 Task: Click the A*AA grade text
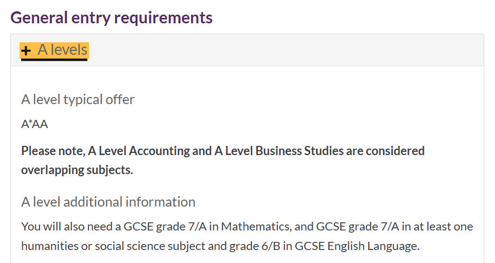pyautogui.click(x=34, y=124)
